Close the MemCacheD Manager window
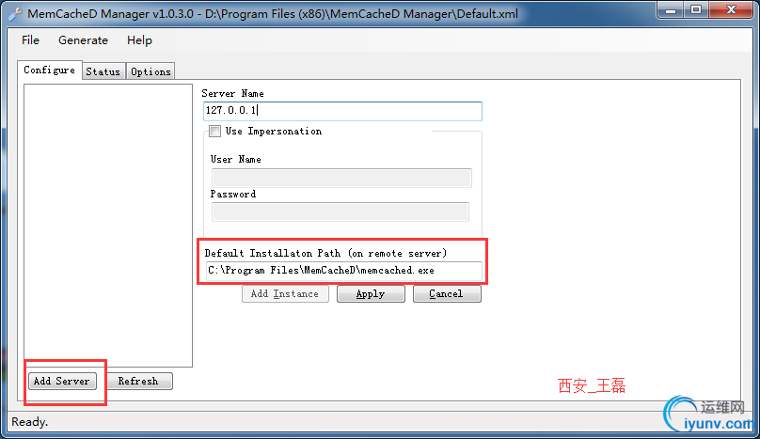This screenshot has width=760, height=439. pyautogui.click(x=732, y=10)
